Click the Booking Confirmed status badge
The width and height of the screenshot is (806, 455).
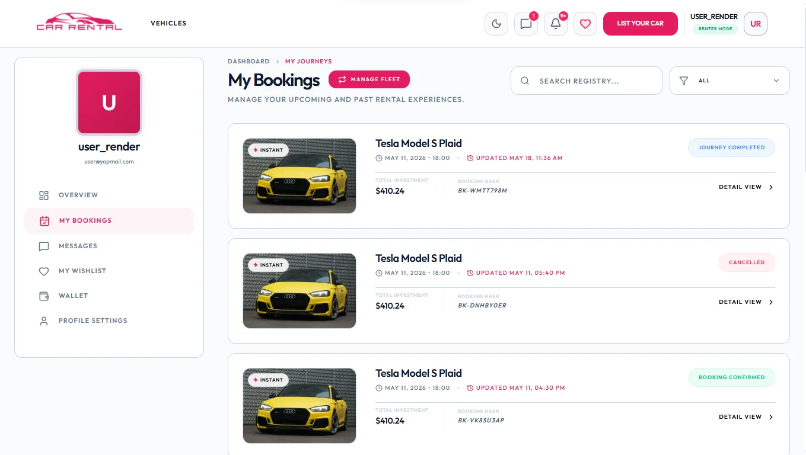tap(731, 377)
